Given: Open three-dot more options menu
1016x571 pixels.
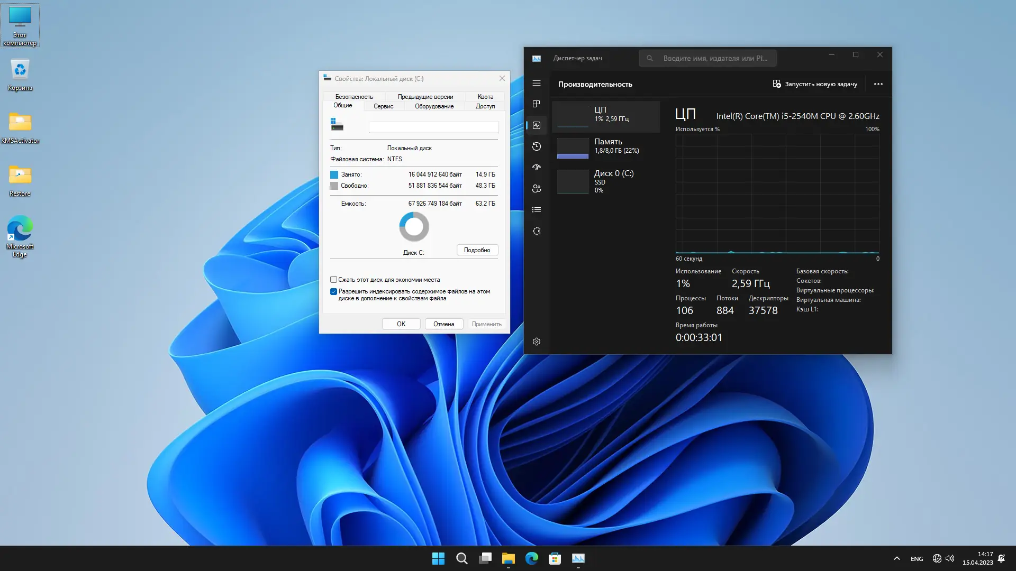Looking at the screenshot, I should 878,84.
